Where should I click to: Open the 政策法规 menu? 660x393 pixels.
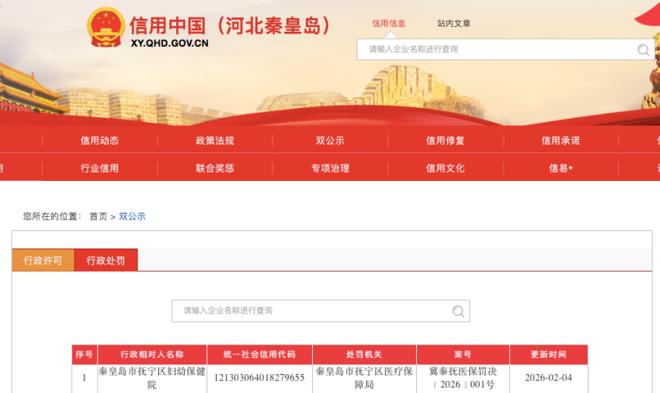pos(214,141)
